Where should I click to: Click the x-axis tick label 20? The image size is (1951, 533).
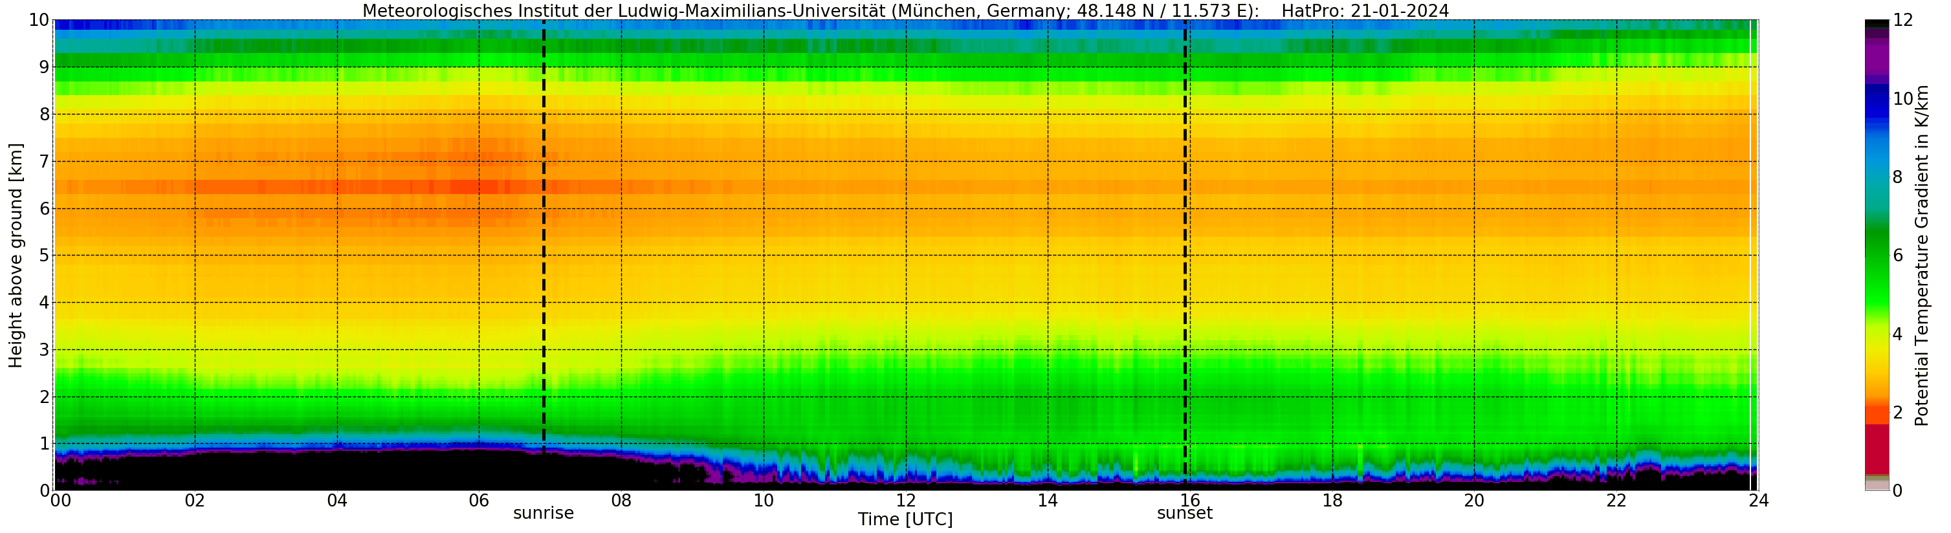pyautogui.click(x=1474, y=501)
